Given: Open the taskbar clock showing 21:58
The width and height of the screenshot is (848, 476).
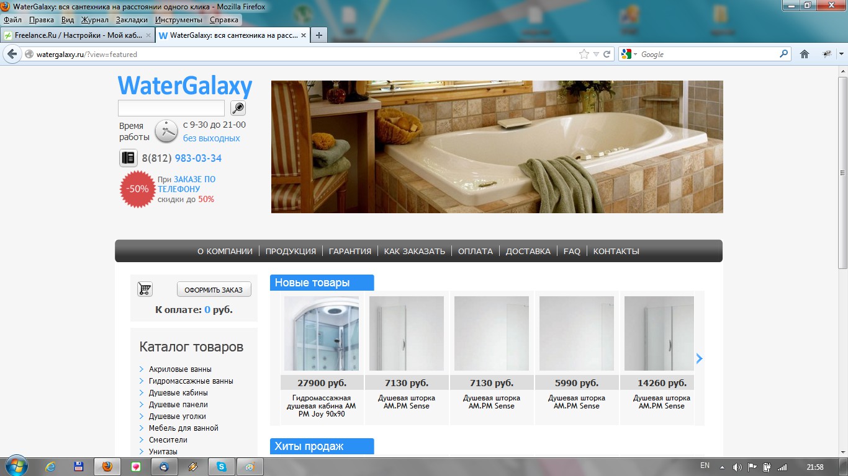Looking at the screenshot, I should tap(815, 467).
